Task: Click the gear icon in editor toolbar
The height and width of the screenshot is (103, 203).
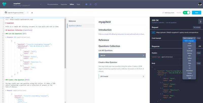Action: (28, 12)
